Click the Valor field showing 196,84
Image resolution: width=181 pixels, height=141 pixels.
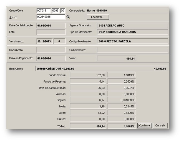[117, 58]
